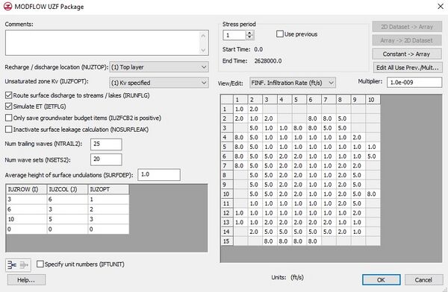Click grid cell row 6 column 10
Viewport: 448px width, 292px height.
(373, 156)
